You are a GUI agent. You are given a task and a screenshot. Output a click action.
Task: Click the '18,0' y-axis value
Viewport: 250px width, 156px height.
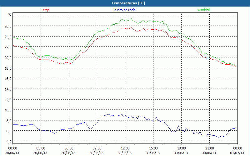coord(8,68)
